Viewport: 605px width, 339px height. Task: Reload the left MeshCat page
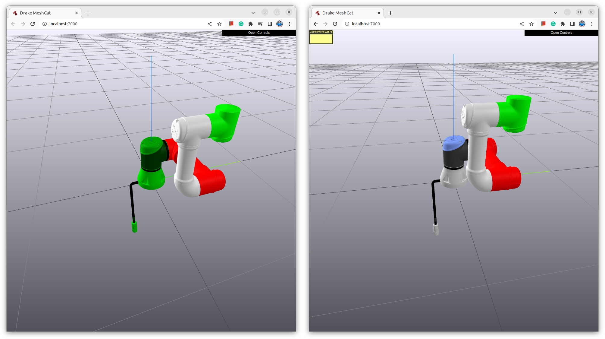(33, 24)
